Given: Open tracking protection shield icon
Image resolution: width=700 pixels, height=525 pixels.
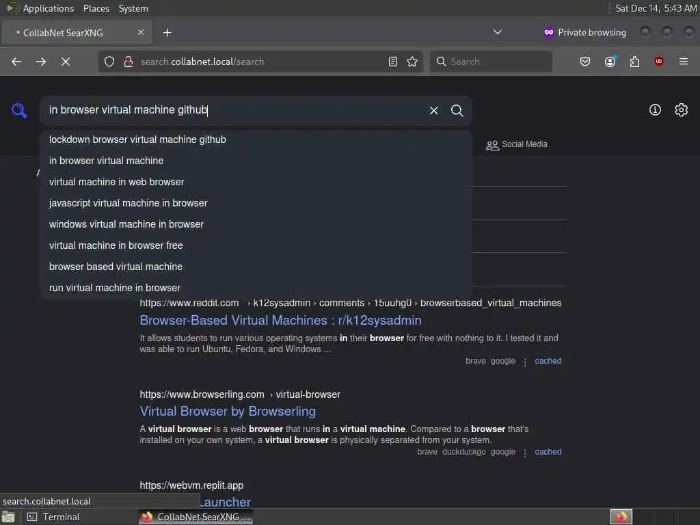Looking at the screenshot, I should [x=109, y=62].
